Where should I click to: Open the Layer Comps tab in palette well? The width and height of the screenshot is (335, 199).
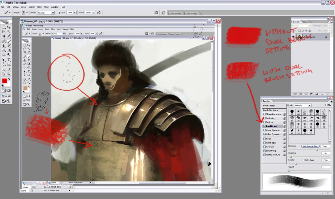point(191,13)
